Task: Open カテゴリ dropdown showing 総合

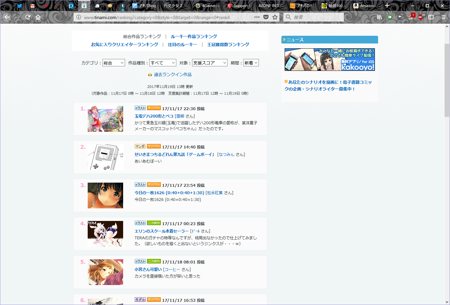Action: pyautogui.click(x=114, y=63)
